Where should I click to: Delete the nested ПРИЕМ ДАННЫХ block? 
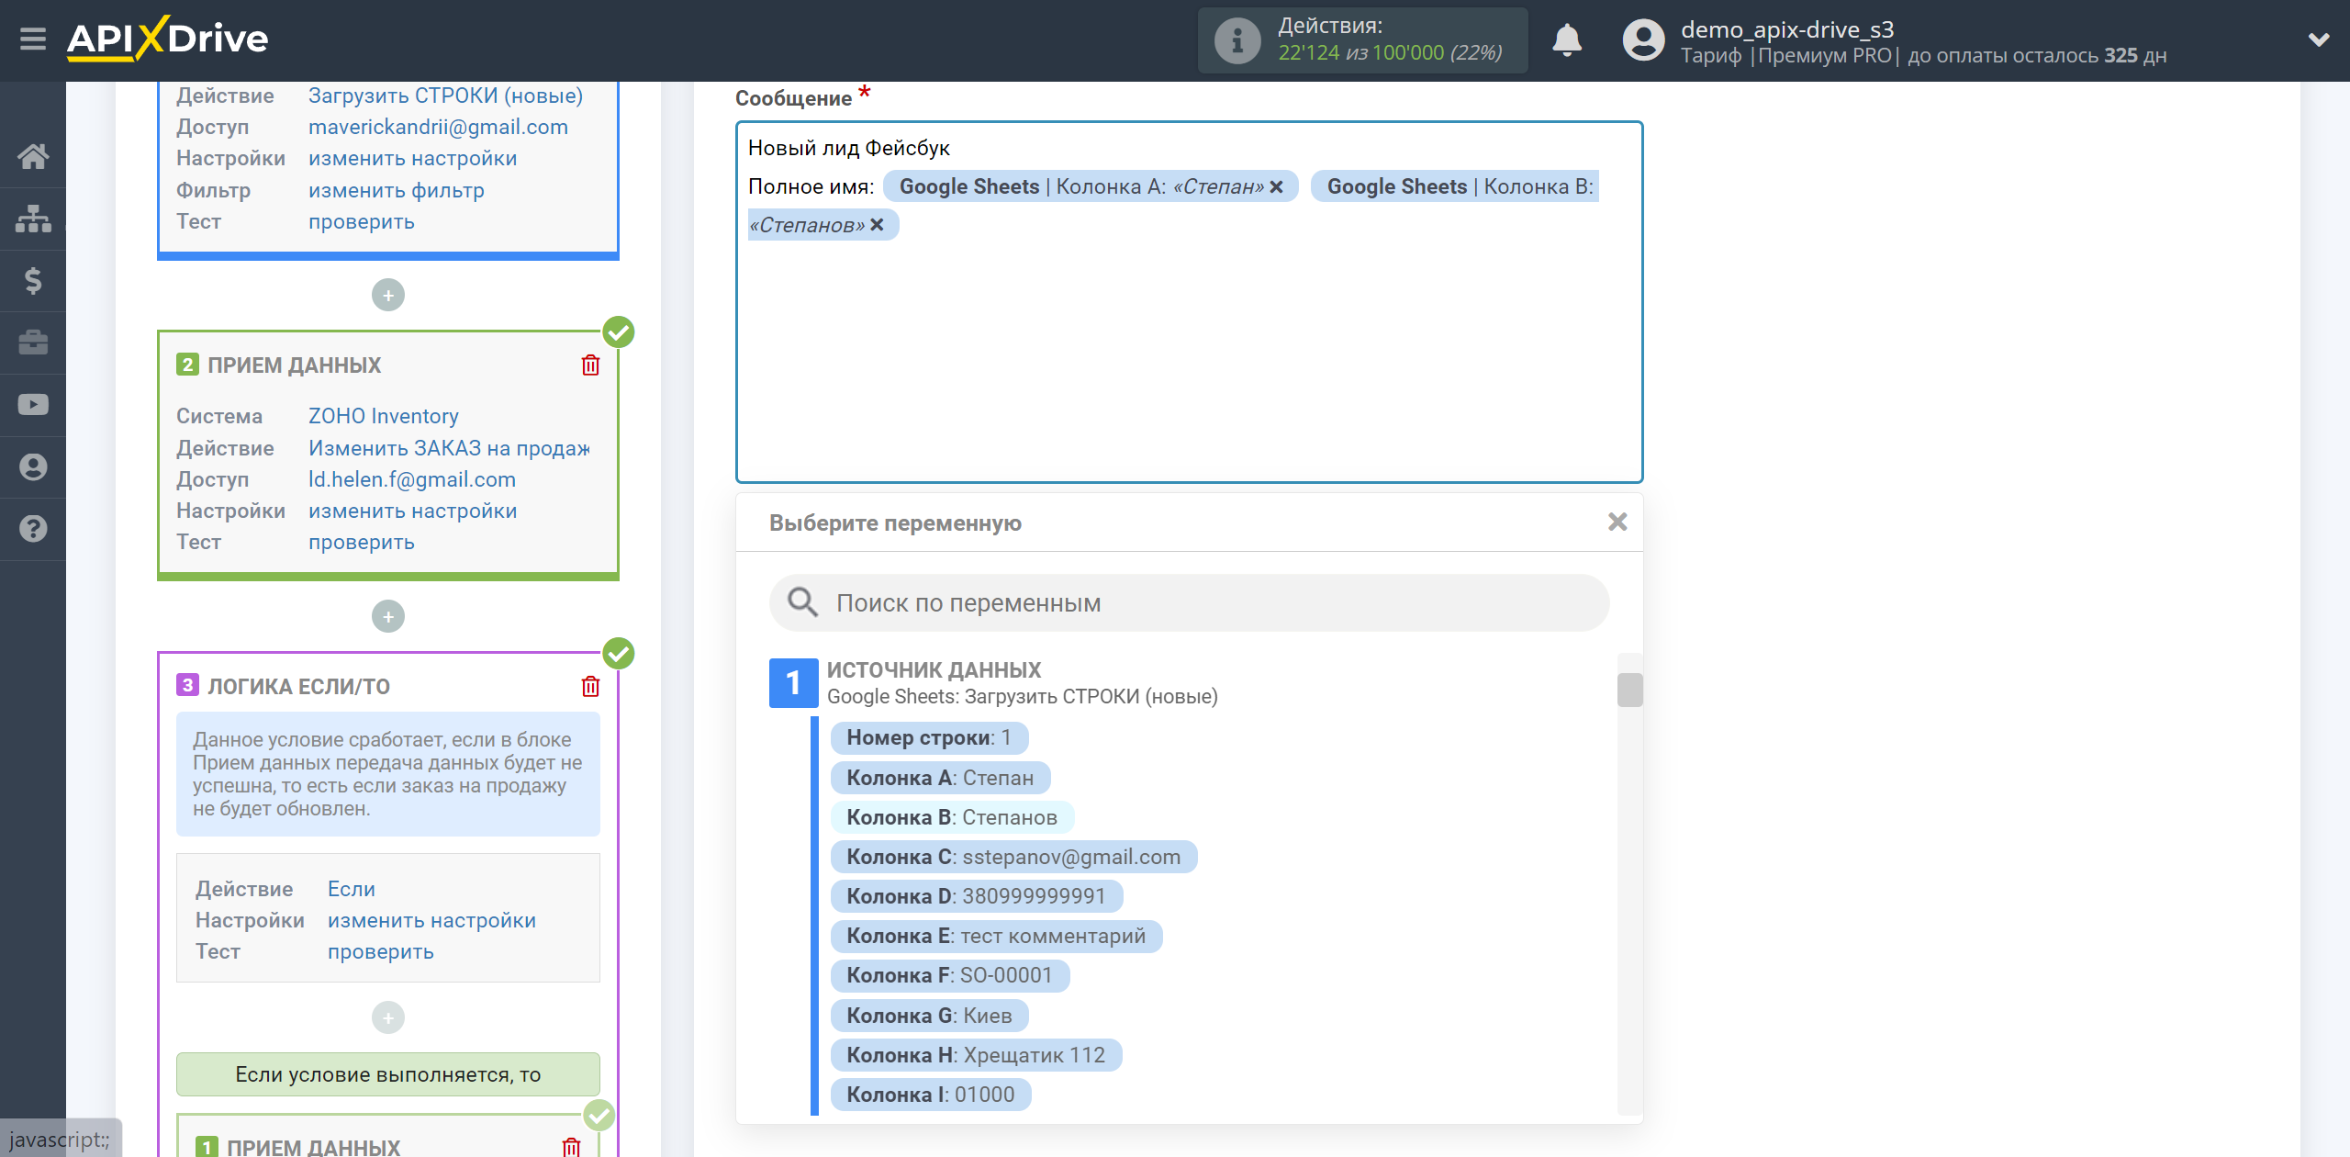click(571, 1146)
